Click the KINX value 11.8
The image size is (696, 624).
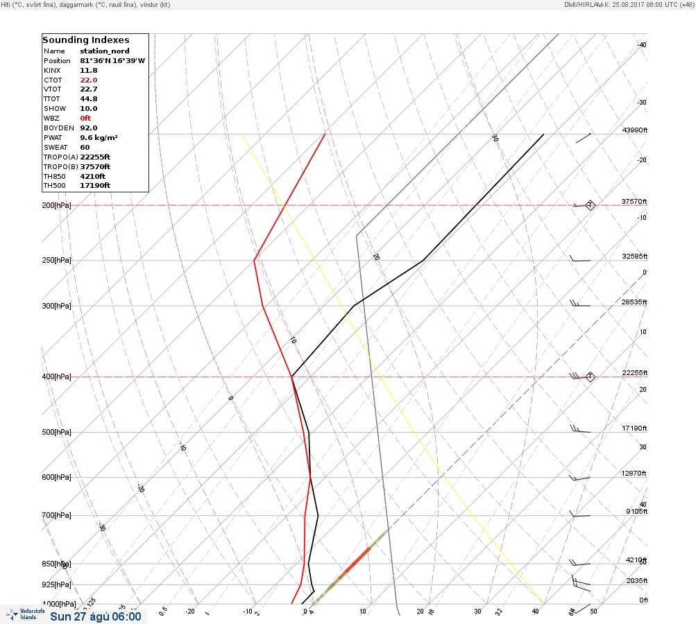point(89,71)
